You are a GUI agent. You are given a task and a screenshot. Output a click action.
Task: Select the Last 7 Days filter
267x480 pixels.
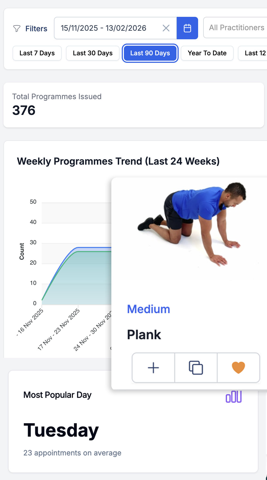[37, 53]
